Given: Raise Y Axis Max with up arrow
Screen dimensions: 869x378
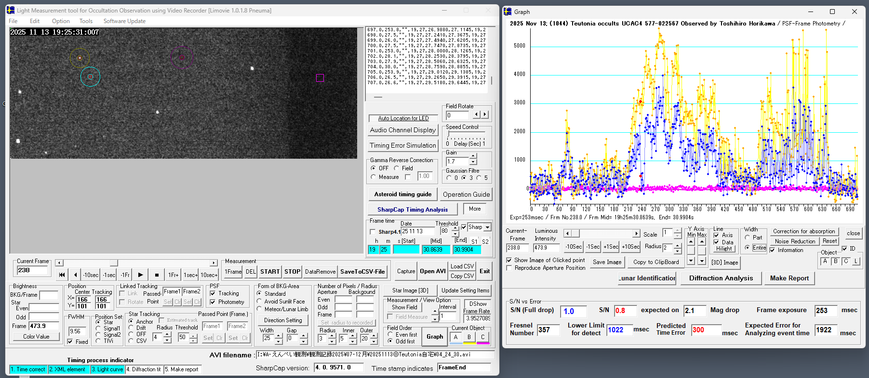Looking at the screenshot, I should coord(702,241).
